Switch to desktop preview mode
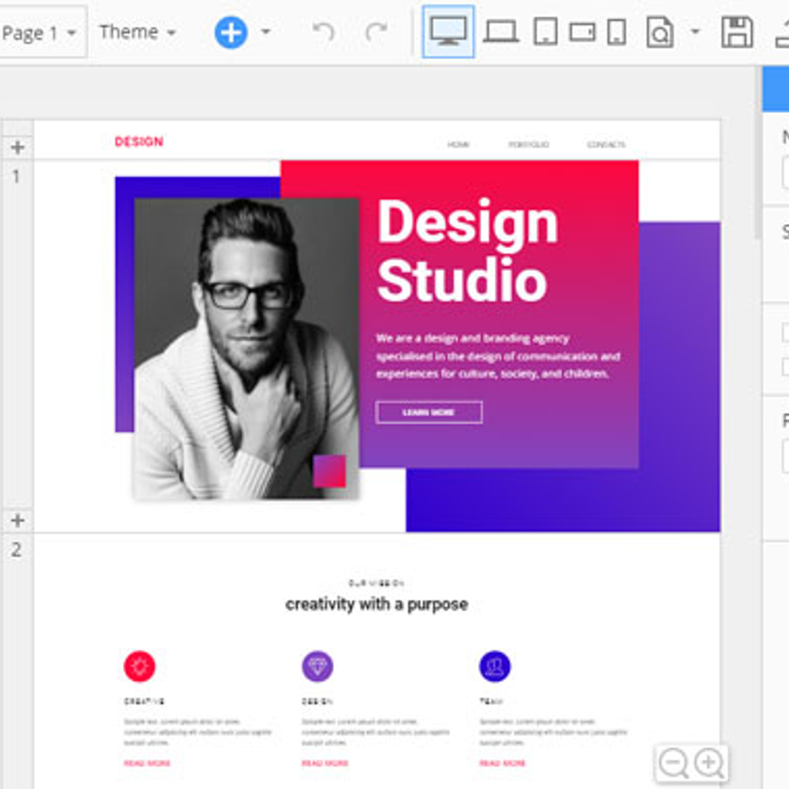The height and width of the screenshot is (789, 789). click(x=448, y=32)
